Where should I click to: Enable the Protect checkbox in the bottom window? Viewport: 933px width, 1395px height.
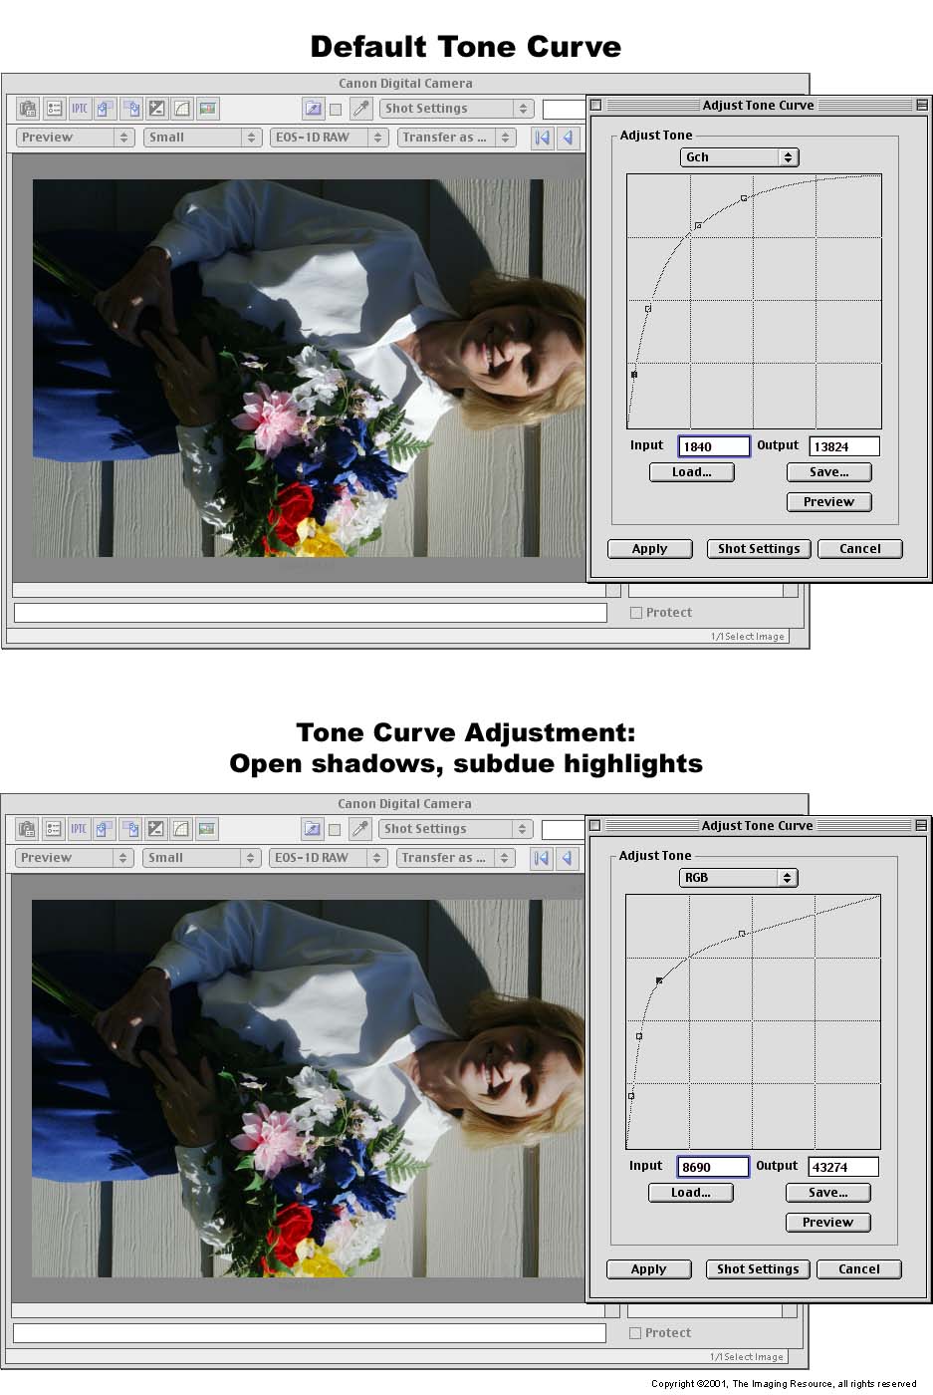(635, 1333)
